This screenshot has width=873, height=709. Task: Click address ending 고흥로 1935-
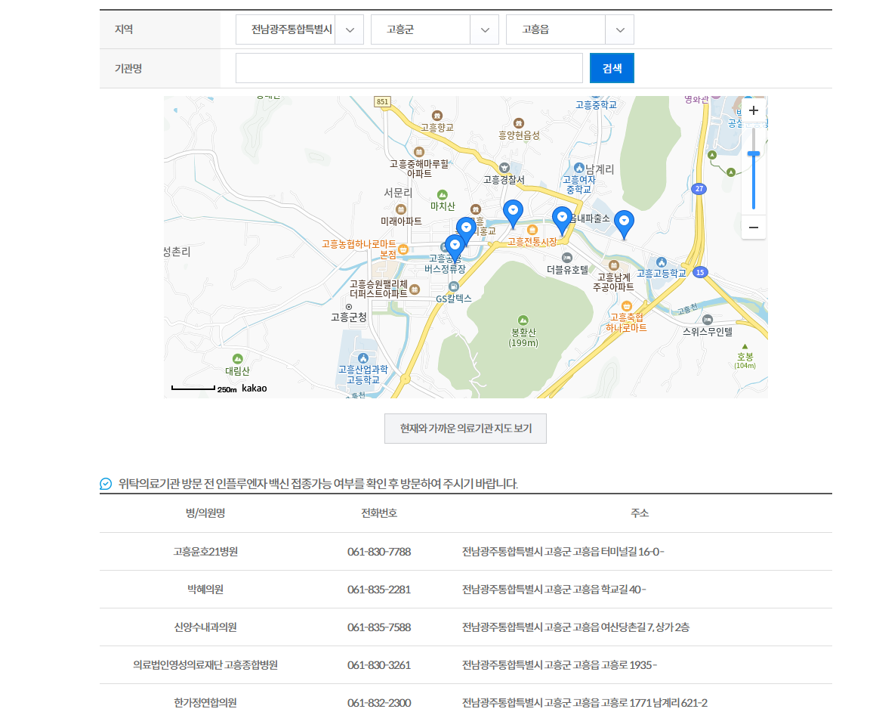coord(560,665)
